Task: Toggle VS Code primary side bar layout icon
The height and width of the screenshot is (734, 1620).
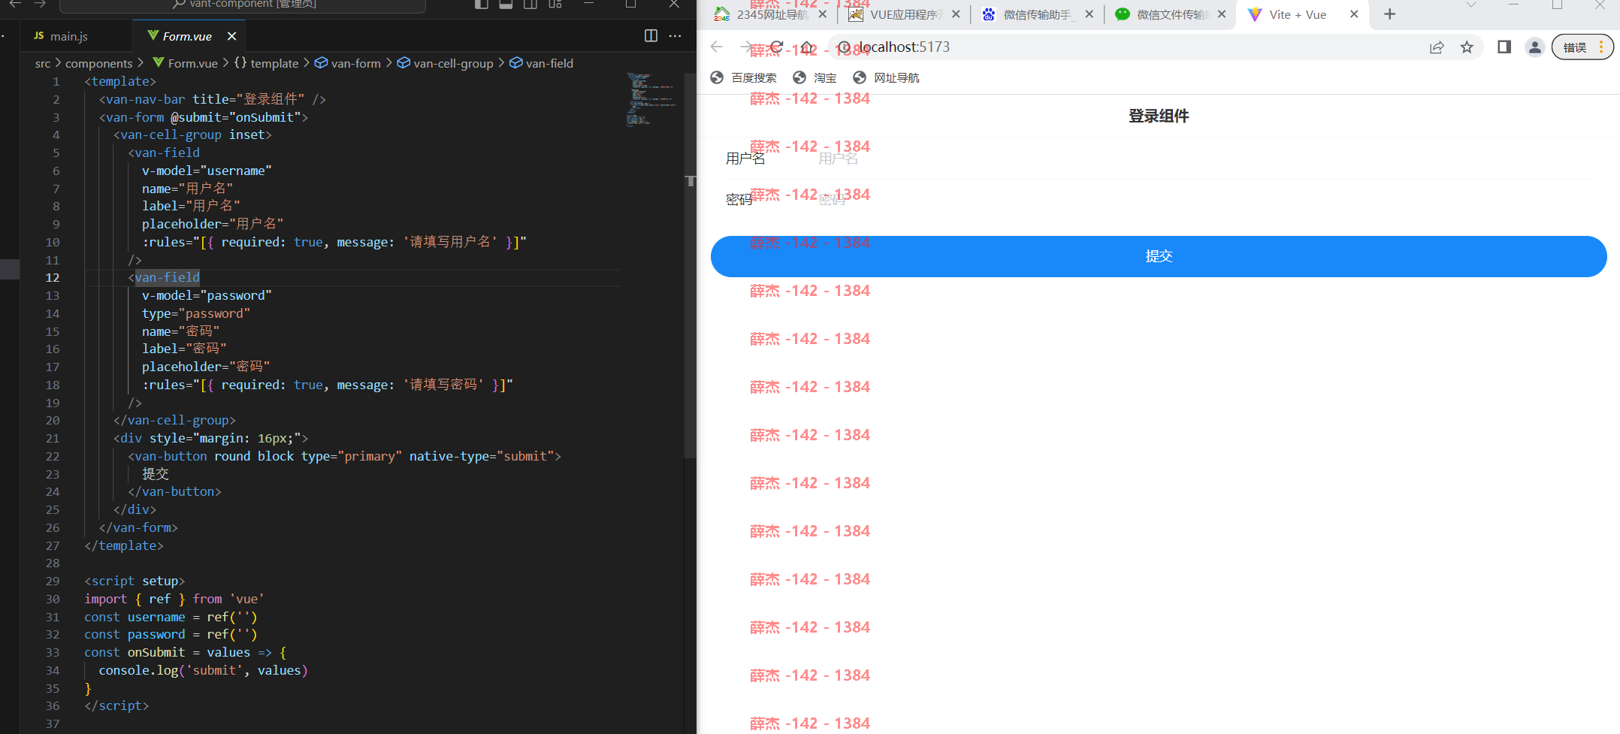Action: (482, 5)
